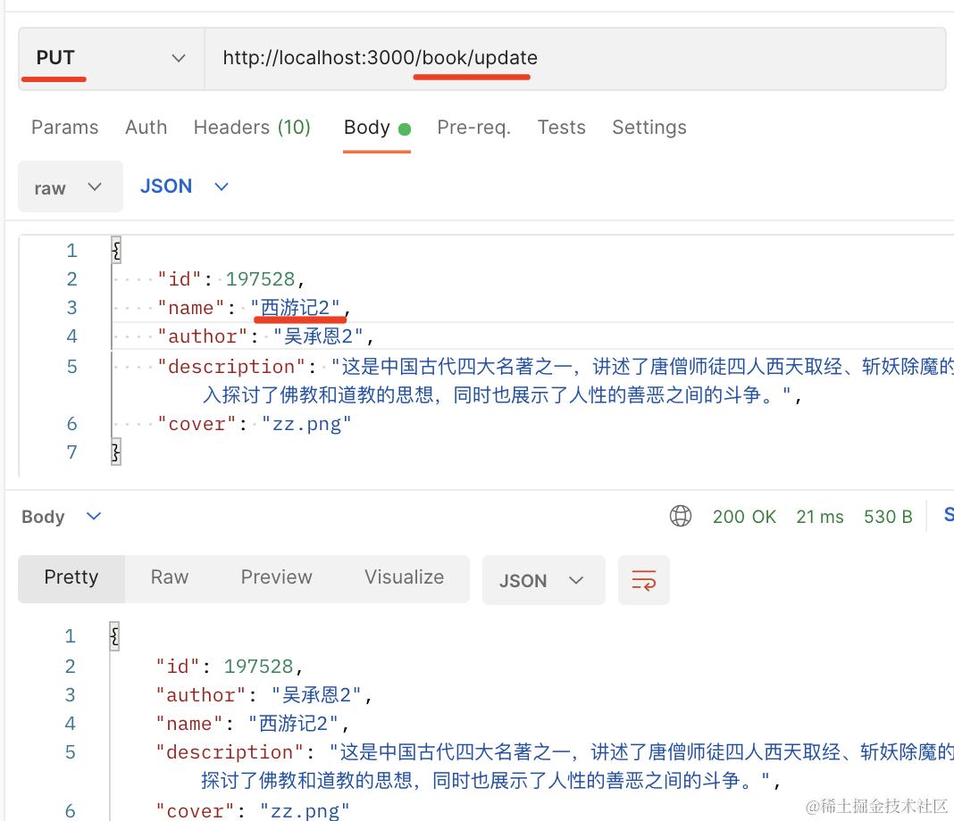Open the response JSON format dropdown
This screenshot has width=954, height=821.
(x=542, y=581)
